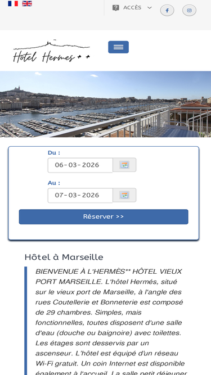Viewport: 211px width, 375px height.
Task: Open the hotel's Instagram page icon
Action: click(189, 11)
